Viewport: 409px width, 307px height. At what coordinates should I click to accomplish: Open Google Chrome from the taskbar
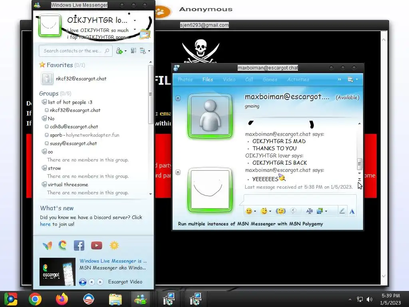(35, 299)
